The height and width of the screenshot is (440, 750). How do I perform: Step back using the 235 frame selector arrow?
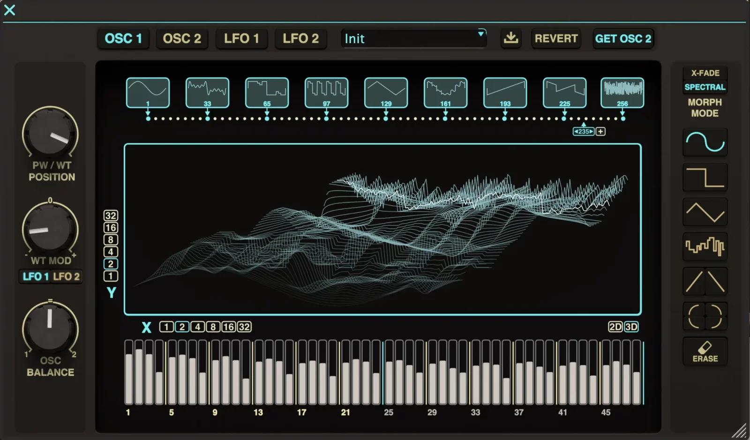[x=577, y=131]
